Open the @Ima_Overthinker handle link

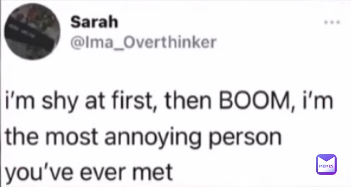click(x=143, y=42)
